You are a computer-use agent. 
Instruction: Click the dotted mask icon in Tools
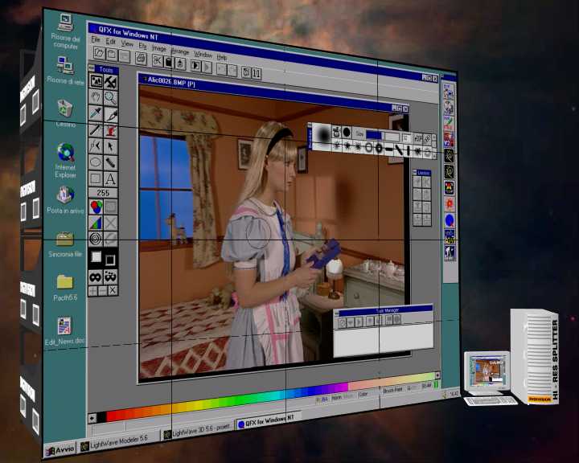click(110, 277)
